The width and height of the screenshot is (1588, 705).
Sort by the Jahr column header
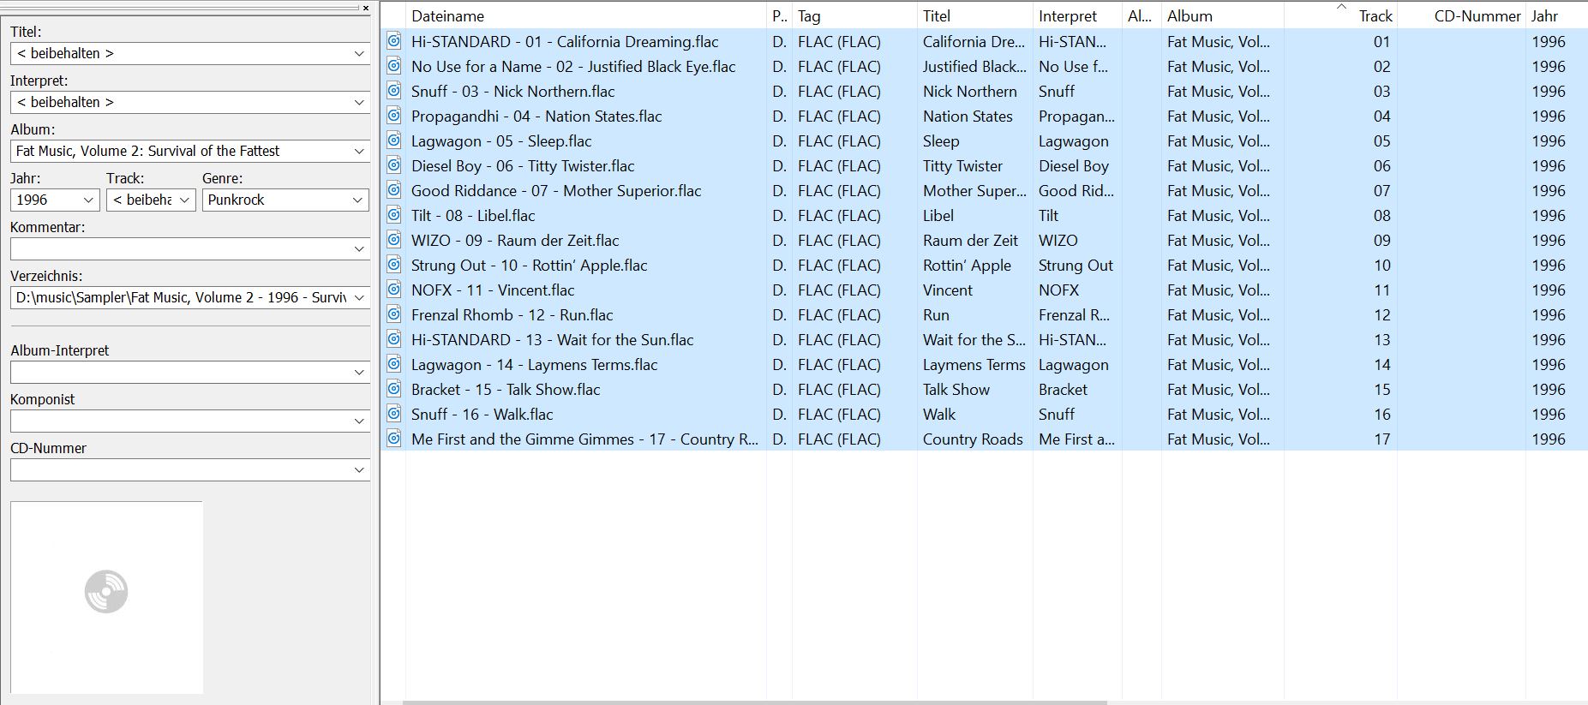pyautogui.click(x=1556, y=15)
